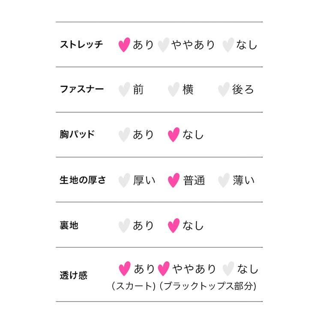Screen dimensions: 317x317
Task: Click the ストレッチ row label
Action: 81,45
